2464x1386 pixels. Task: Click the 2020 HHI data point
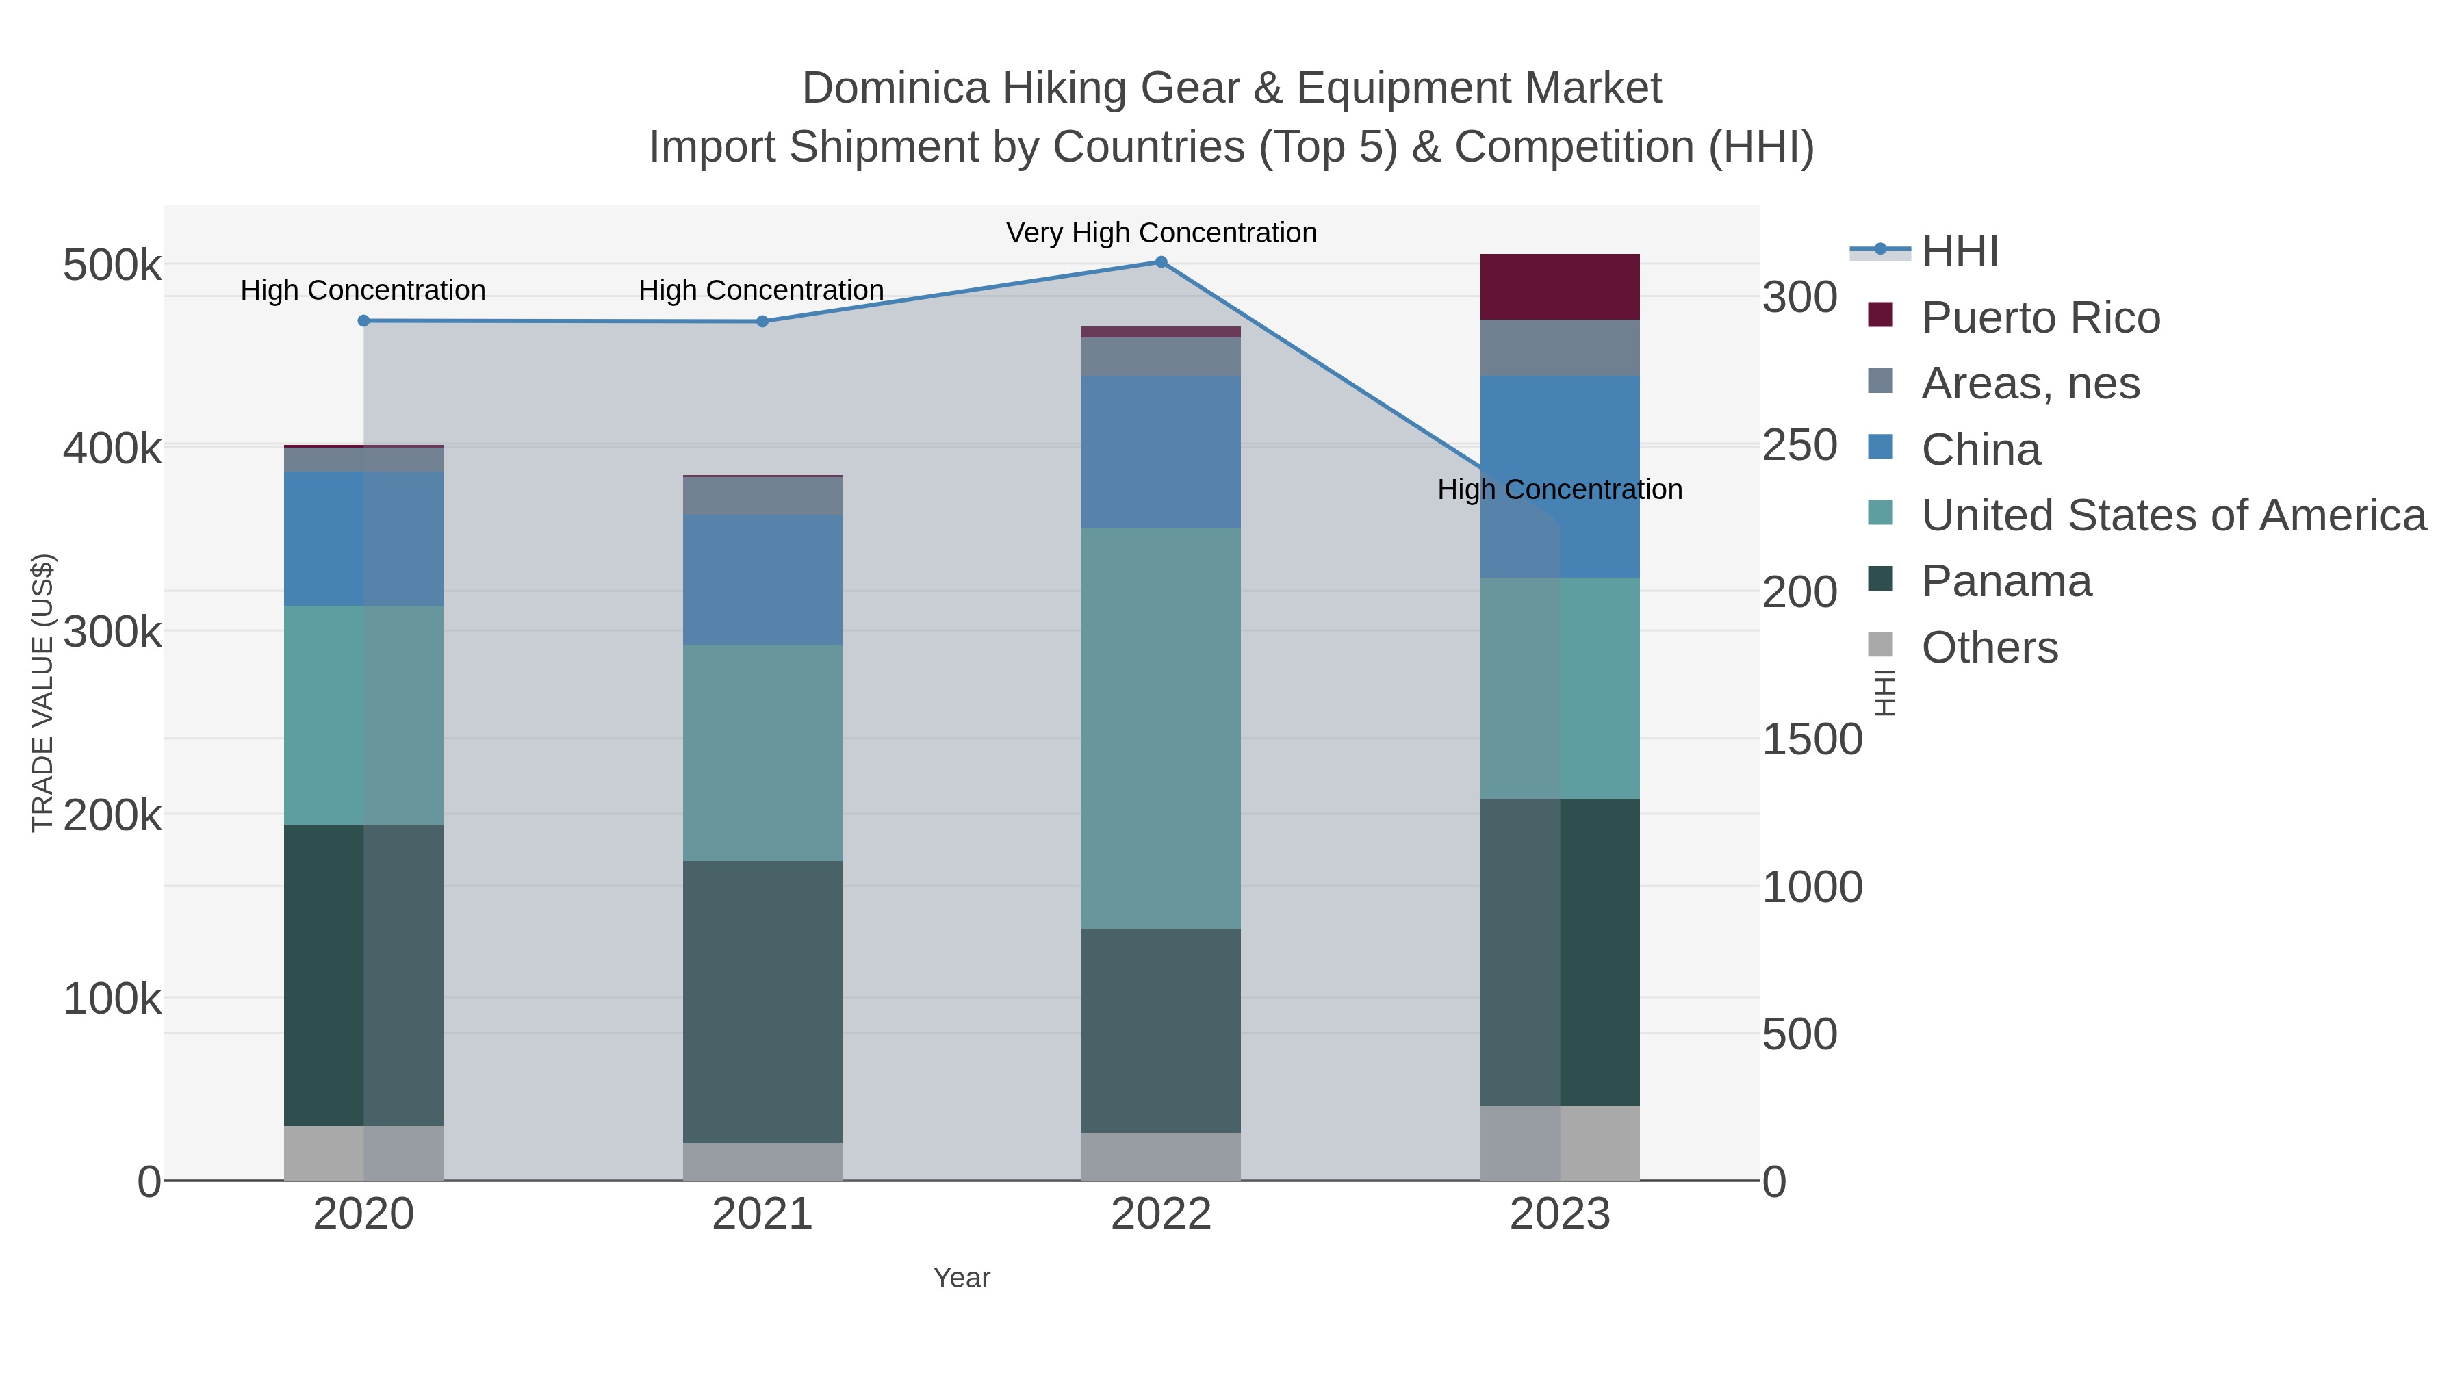click(363, 322)
